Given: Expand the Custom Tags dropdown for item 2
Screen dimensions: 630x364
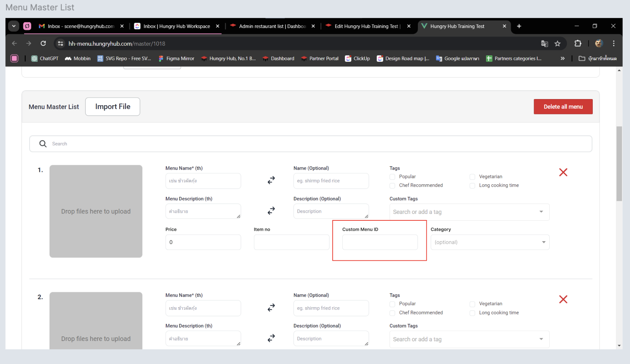Looking at the screenshot, I should tap(469, 339).
